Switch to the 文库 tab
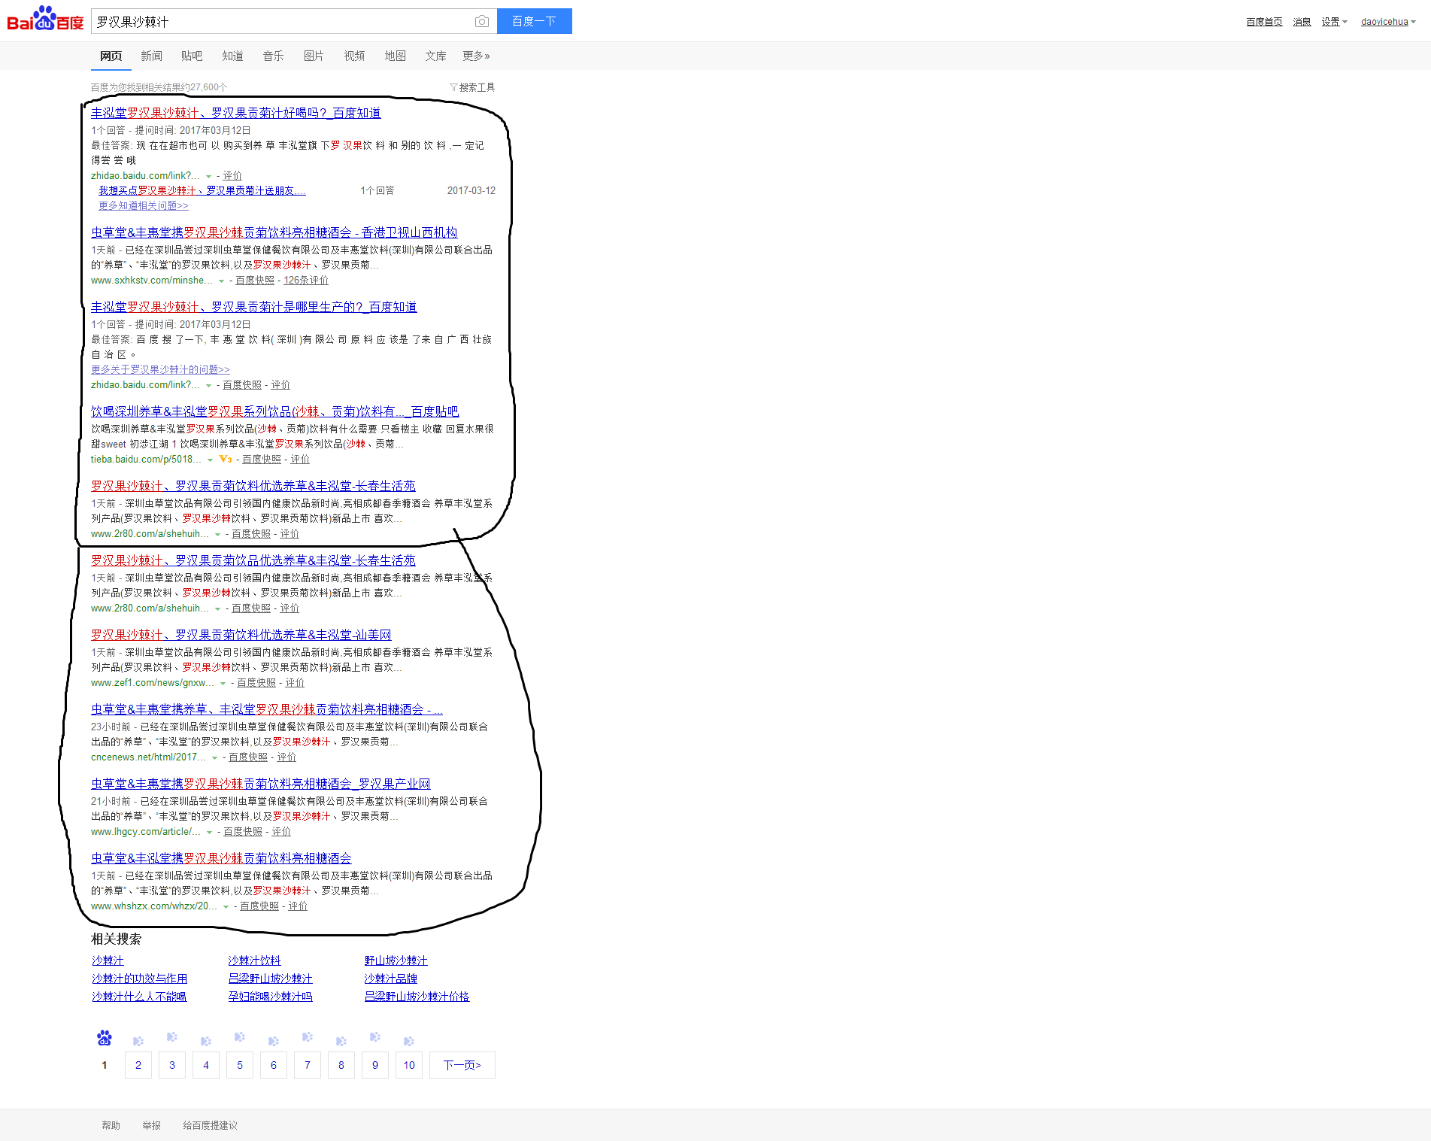 pos(435,56)
